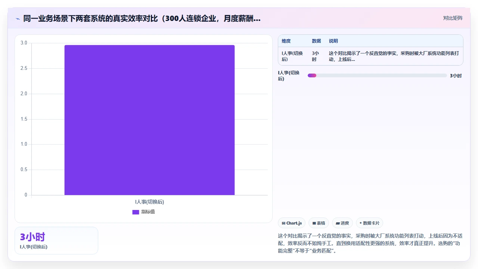Click I人事(切换后) caption in data card

coord(34,247)
